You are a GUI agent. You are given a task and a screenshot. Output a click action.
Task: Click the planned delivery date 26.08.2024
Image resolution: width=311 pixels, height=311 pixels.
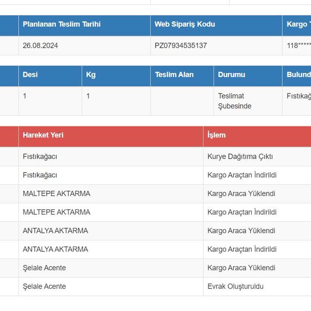40,46
